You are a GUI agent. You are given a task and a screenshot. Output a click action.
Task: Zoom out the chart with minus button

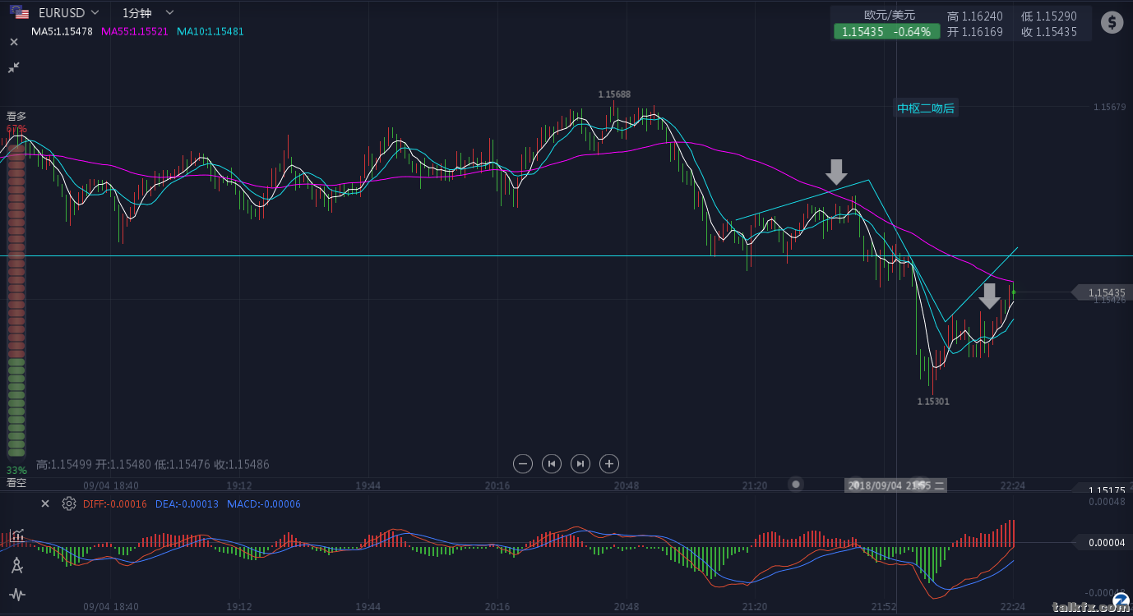[x=523, y=464]
